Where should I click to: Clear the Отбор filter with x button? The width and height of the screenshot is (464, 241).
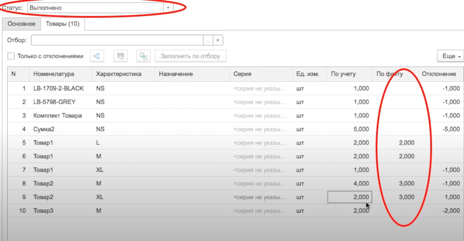point(218,40)
